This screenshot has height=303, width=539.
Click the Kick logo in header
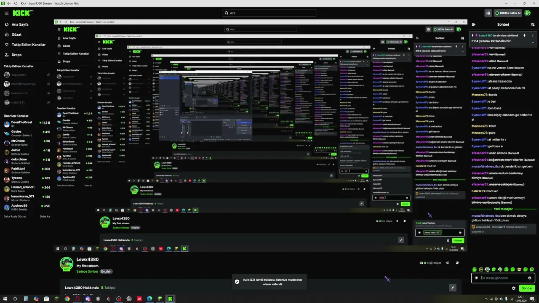[23, 13]
